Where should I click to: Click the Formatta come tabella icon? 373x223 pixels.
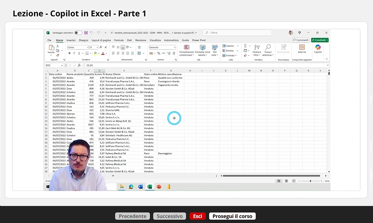202,50
